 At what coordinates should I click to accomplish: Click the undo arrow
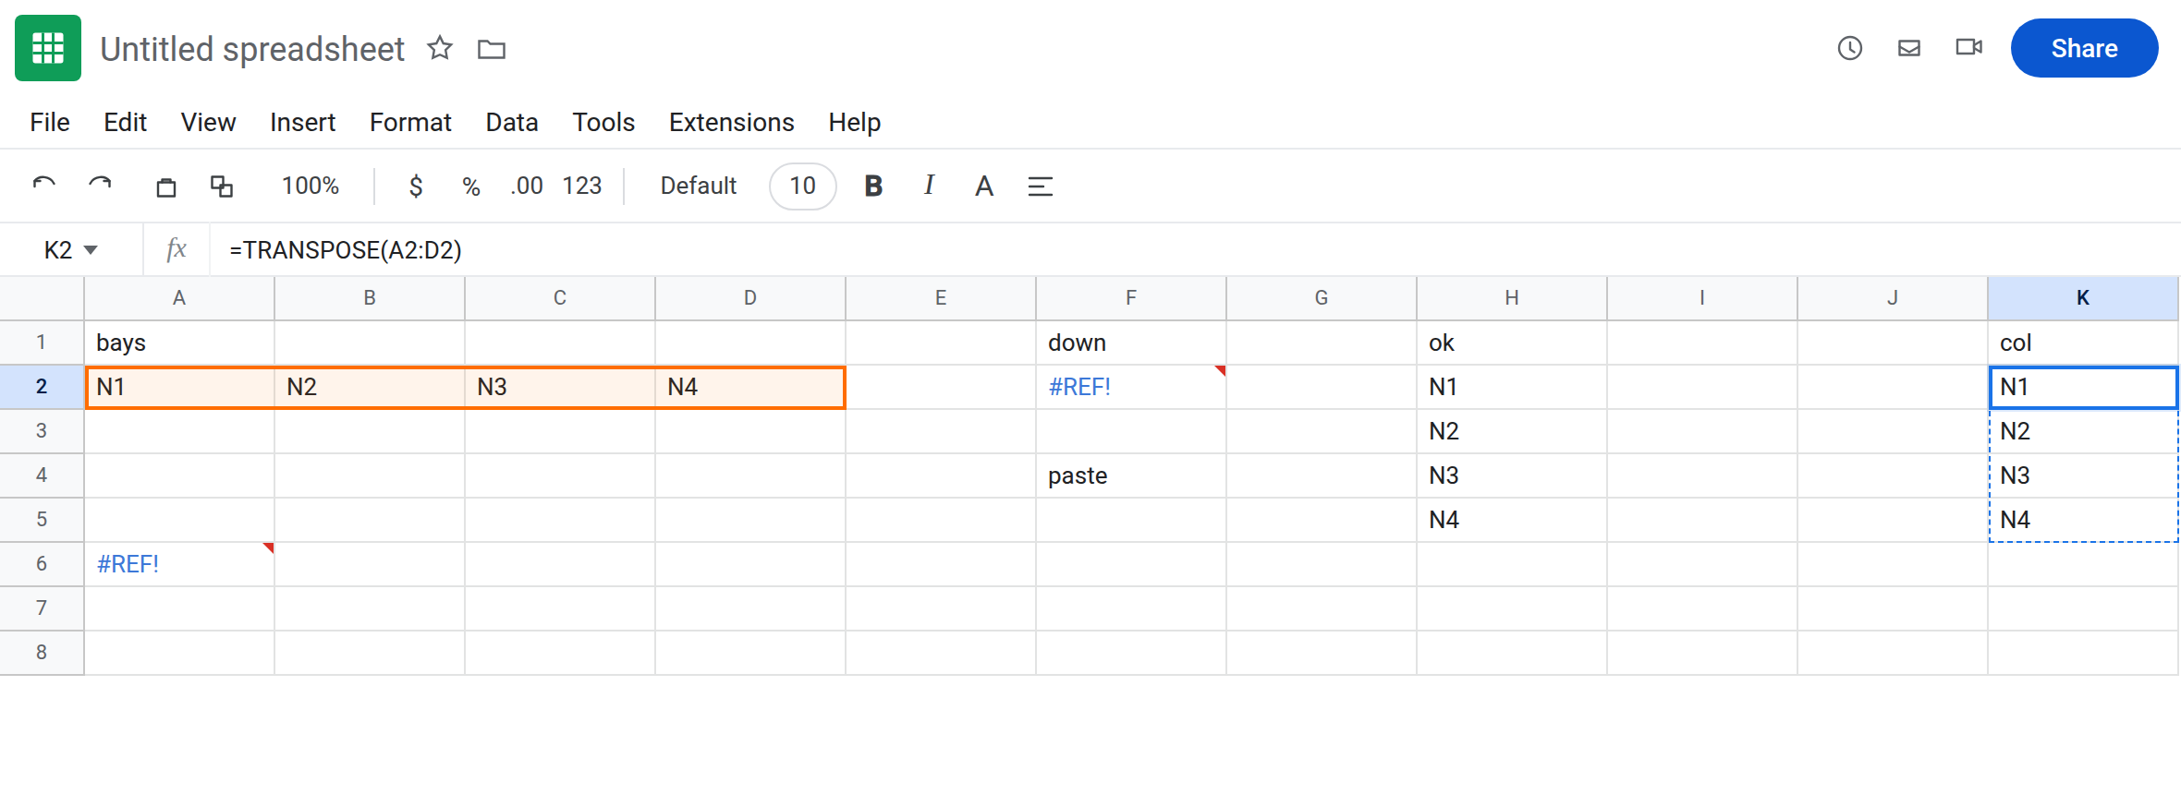point(44,186)
